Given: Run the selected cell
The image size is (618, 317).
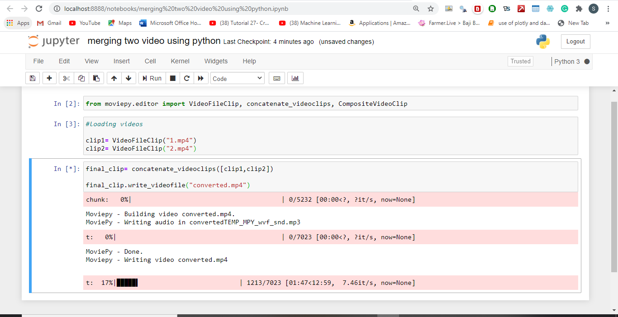Looking at the screenshot, I should pos(152,78).
